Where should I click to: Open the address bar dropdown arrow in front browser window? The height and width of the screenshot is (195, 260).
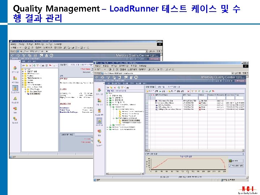[x=232, y=73]
